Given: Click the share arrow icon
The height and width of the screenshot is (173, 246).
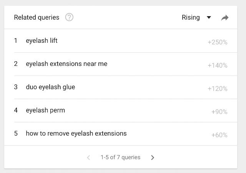Looking at the screenshot, I should click(225, 18).
